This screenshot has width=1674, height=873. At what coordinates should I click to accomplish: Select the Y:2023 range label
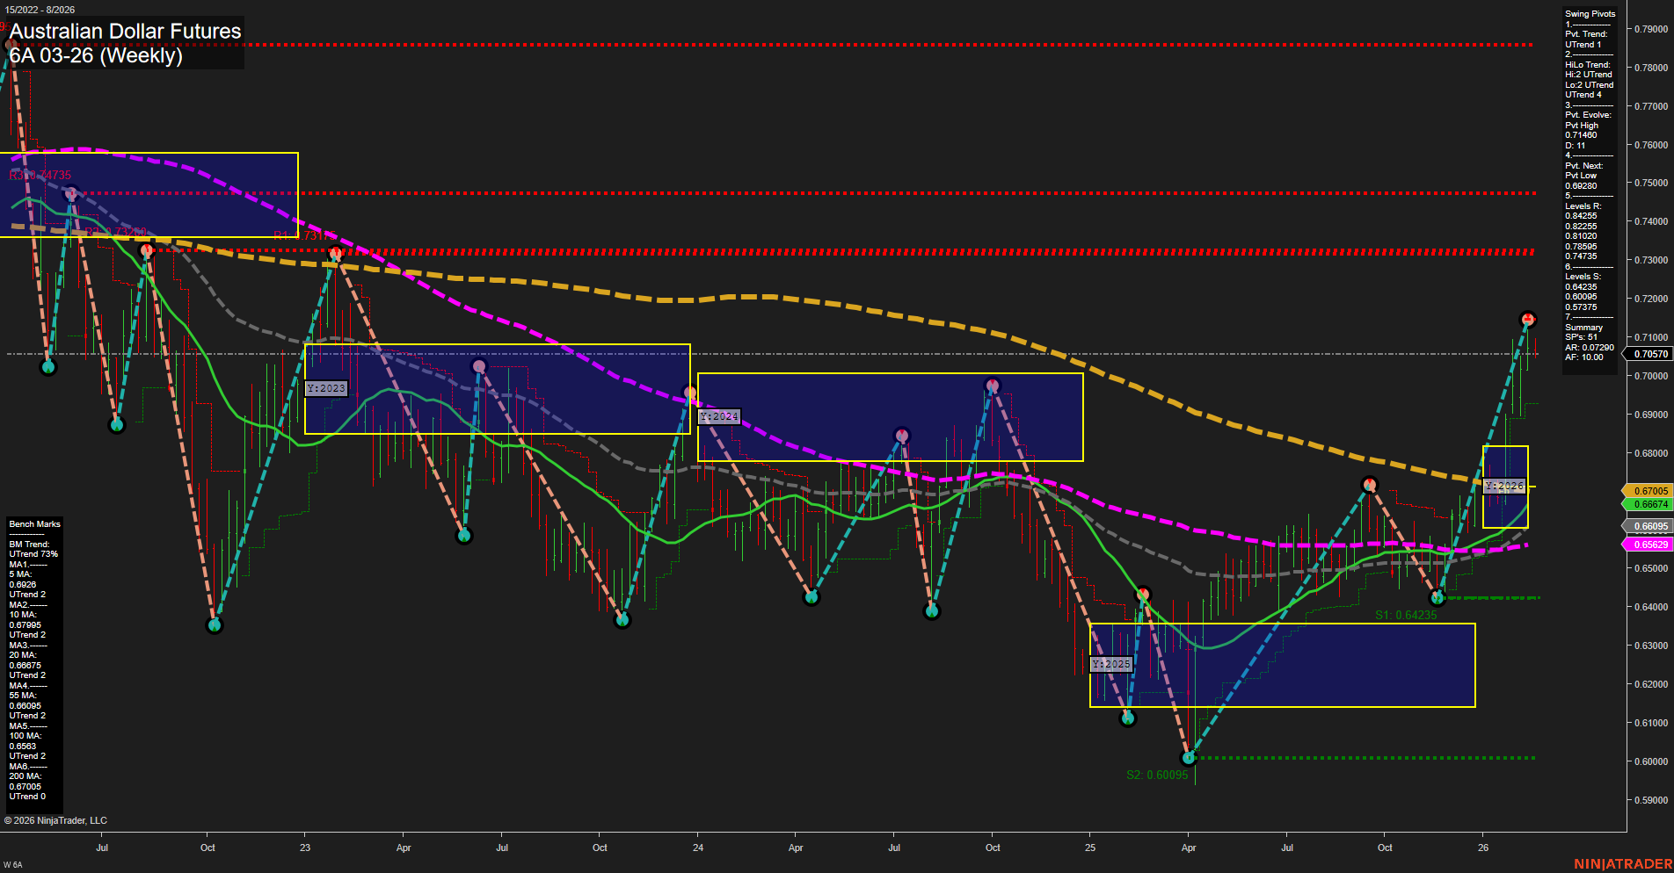click(328, 388)
